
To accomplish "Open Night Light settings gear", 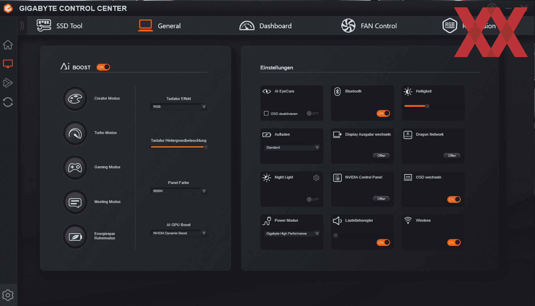I will [316, 178].
